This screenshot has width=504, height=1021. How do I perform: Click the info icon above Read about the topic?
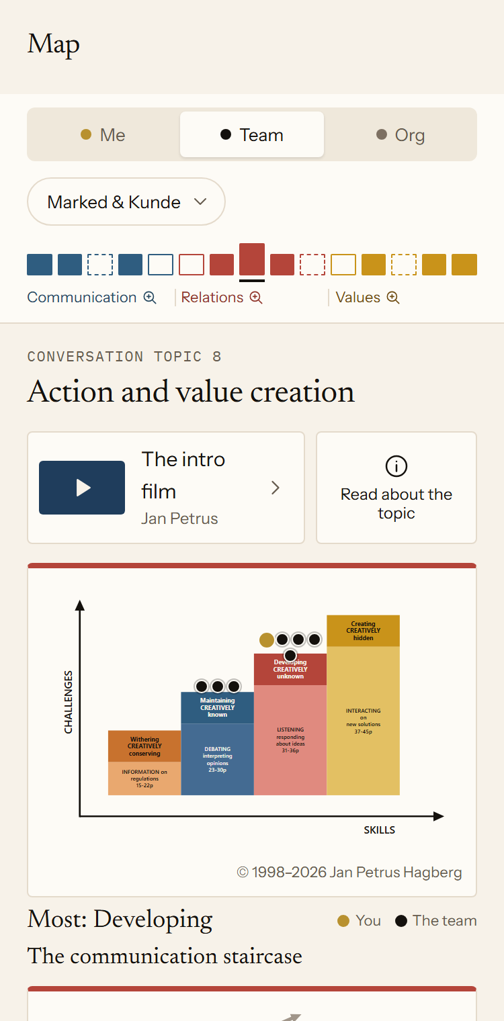[396, 465]
